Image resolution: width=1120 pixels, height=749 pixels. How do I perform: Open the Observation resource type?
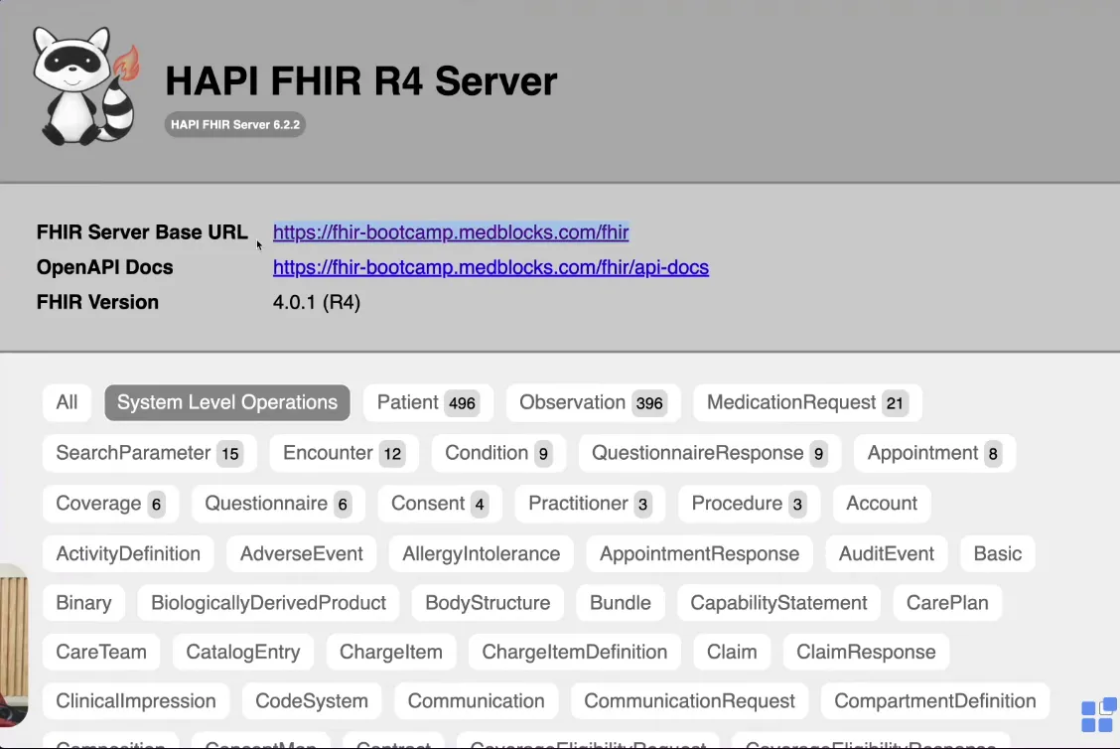pyautogui.click(x=593, y=402)
